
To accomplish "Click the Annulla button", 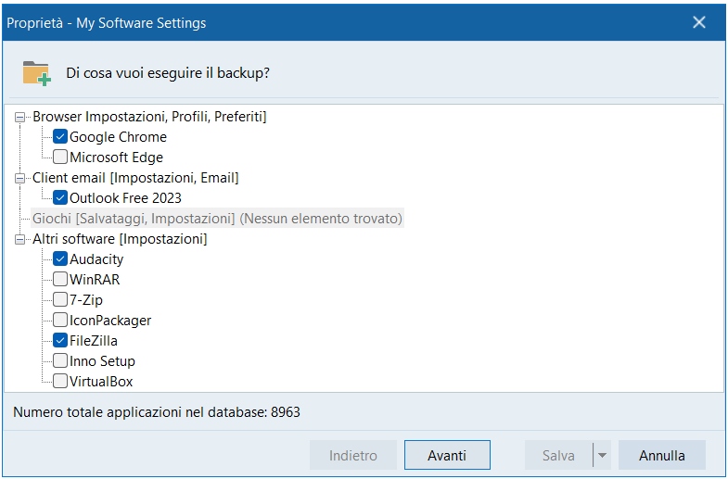I will pos(661,456).
